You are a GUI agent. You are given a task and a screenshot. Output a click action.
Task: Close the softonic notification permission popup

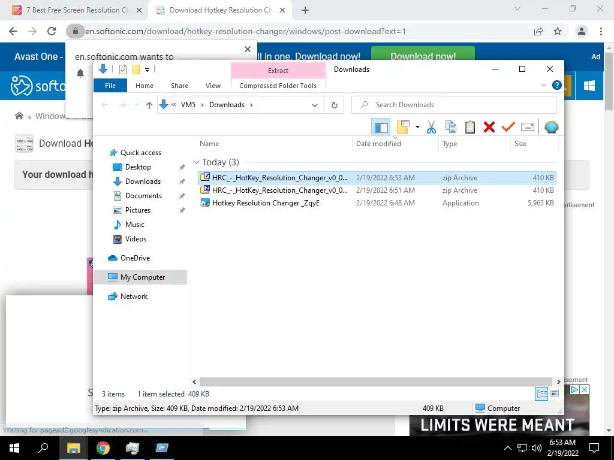pos(248,49)
